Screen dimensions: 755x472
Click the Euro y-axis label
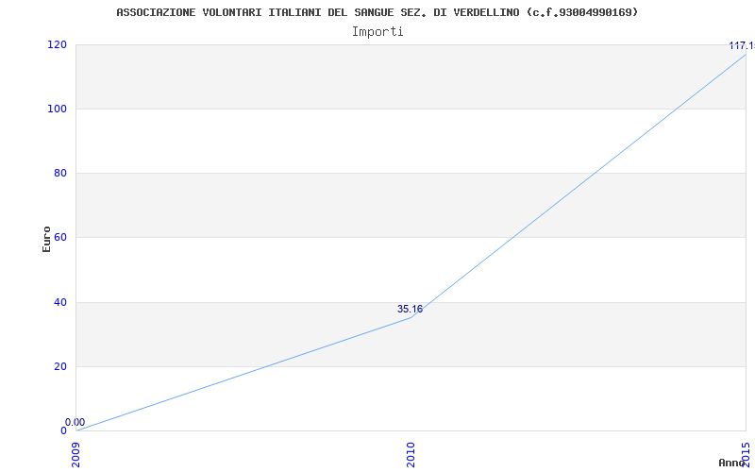pos(46,240)
